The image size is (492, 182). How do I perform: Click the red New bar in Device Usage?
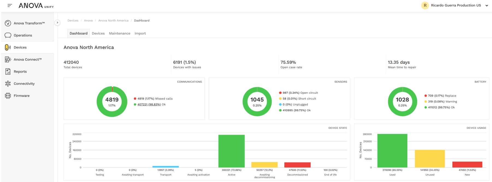467,165
